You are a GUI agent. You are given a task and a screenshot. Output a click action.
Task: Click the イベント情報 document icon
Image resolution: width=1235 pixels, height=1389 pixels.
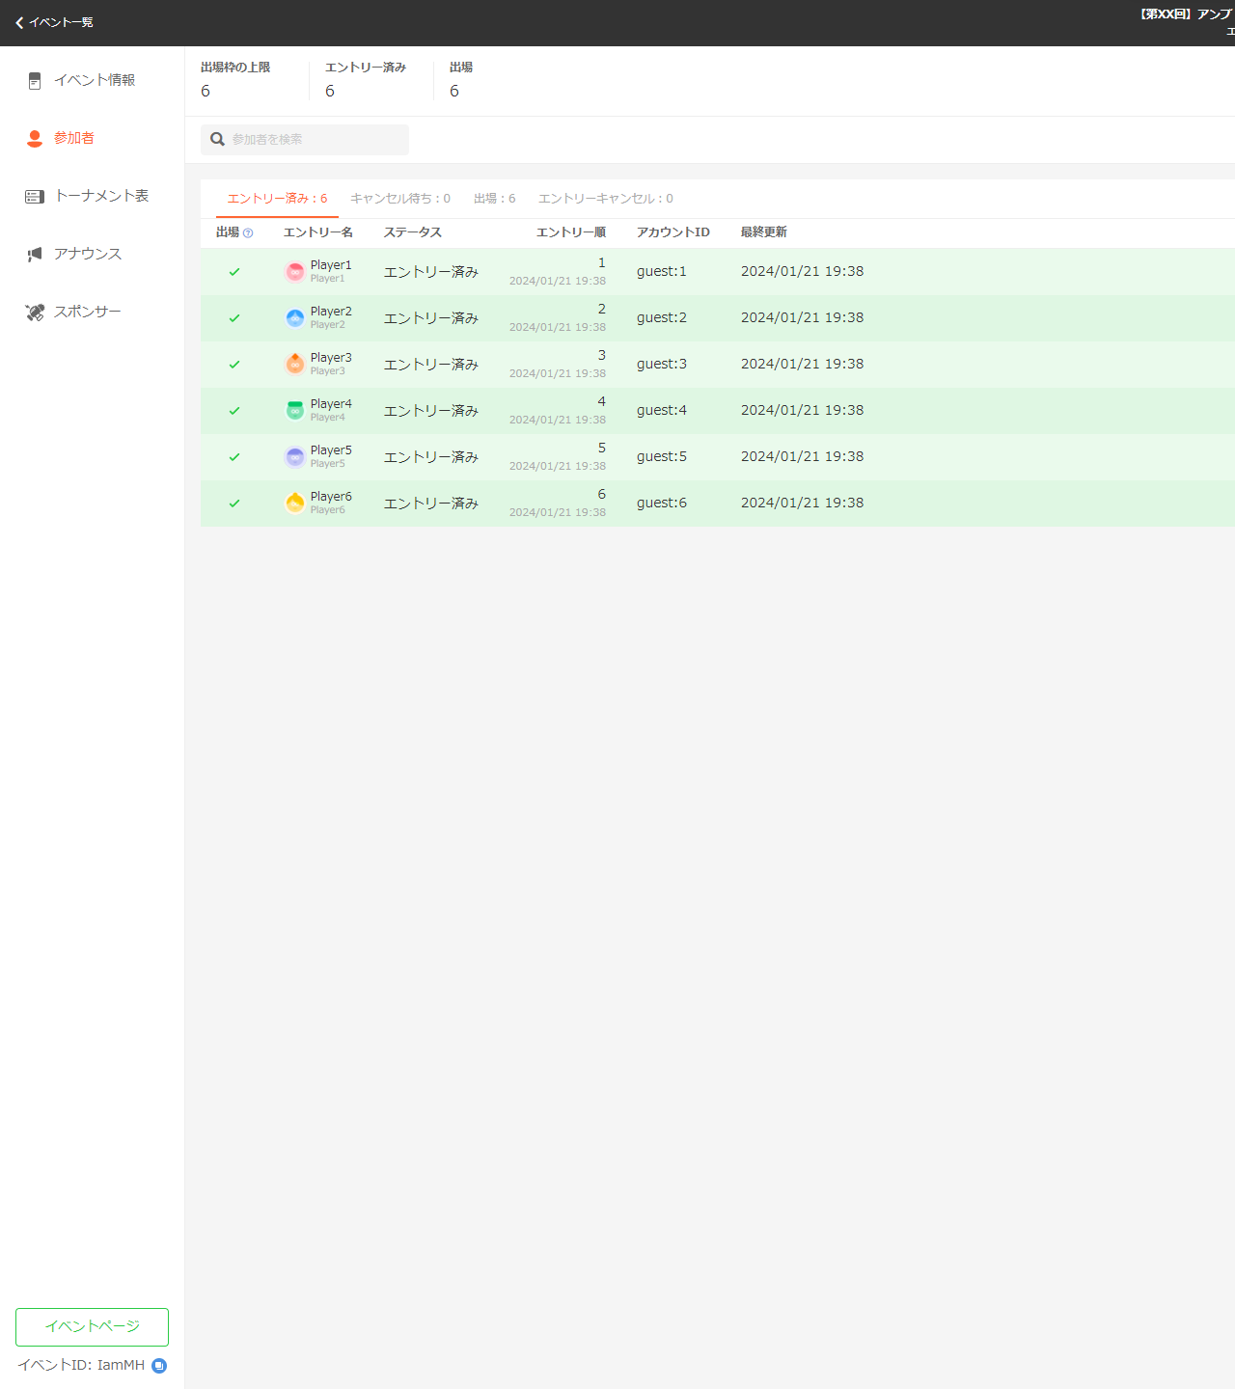(x=35, y=81)
